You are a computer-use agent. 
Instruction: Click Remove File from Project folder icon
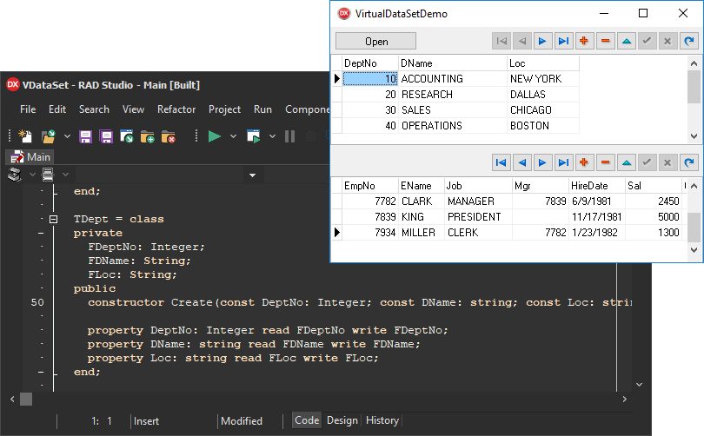tap(169, 136)
